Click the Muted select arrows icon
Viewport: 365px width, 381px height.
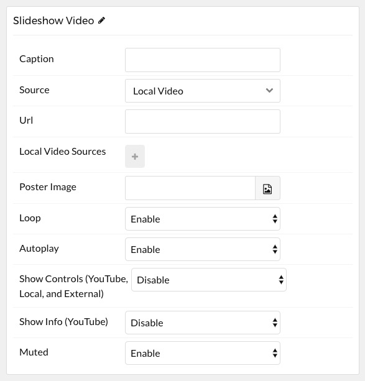(x=275, y=353)
